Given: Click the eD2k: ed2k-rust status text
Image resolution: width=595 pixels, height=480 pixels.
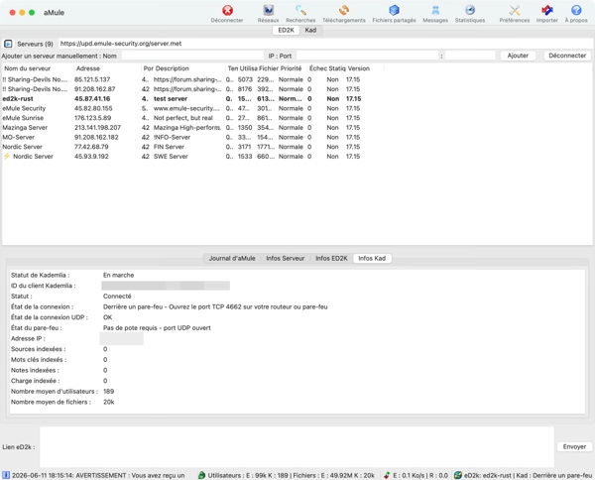Looking at the screenshot, I should 487,475.
